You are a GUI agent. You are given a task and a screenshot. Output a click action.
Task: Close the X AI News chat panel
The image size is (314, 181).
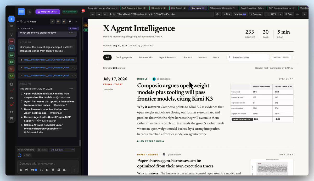(76, 21)
